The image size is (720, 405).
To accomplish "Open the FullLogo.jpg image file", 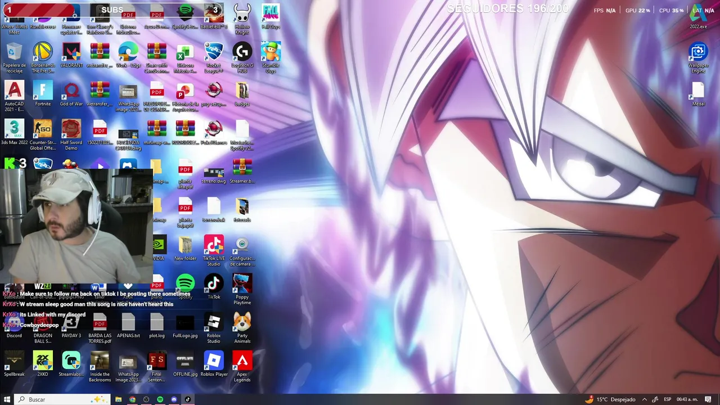I will 185,326.
